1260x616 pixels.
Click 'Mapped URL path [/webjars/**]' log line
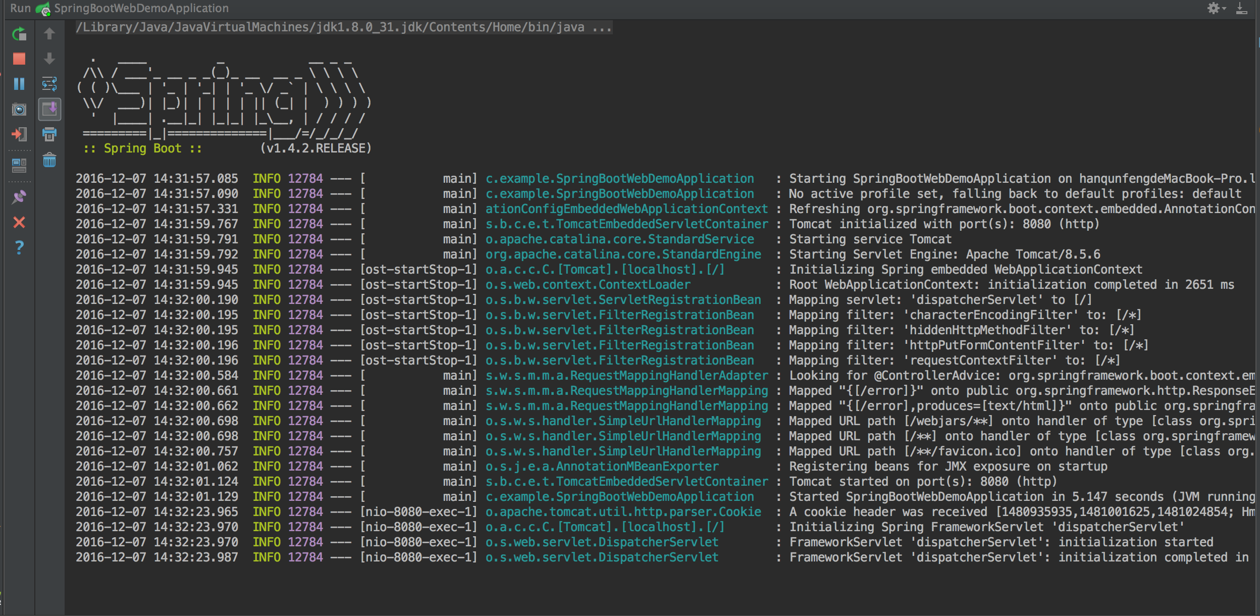[x=1022, y=421]
